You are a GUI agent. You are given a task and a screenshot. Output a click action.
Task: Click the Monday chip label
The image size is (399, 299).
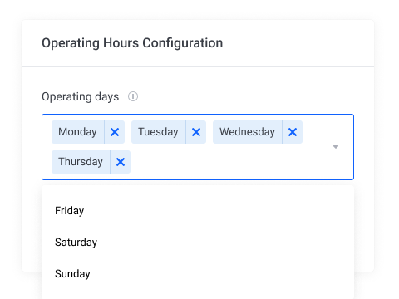[x=77, y=132]
